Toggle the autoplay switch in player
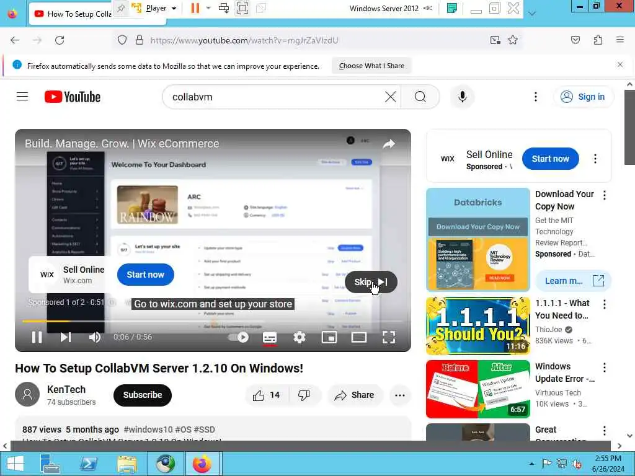Screen dimensions: 635x476 (238, 337)
